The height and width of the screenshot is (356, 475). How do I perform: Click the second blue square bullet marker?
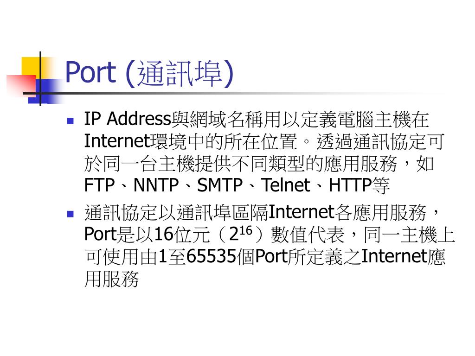[71, 214]
